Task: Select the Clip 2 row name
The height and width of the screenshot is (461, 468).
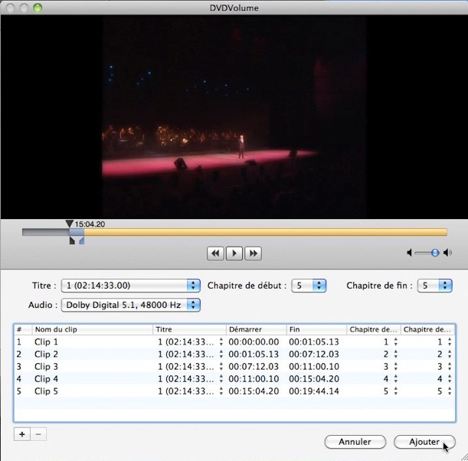Action: [46, 355]
